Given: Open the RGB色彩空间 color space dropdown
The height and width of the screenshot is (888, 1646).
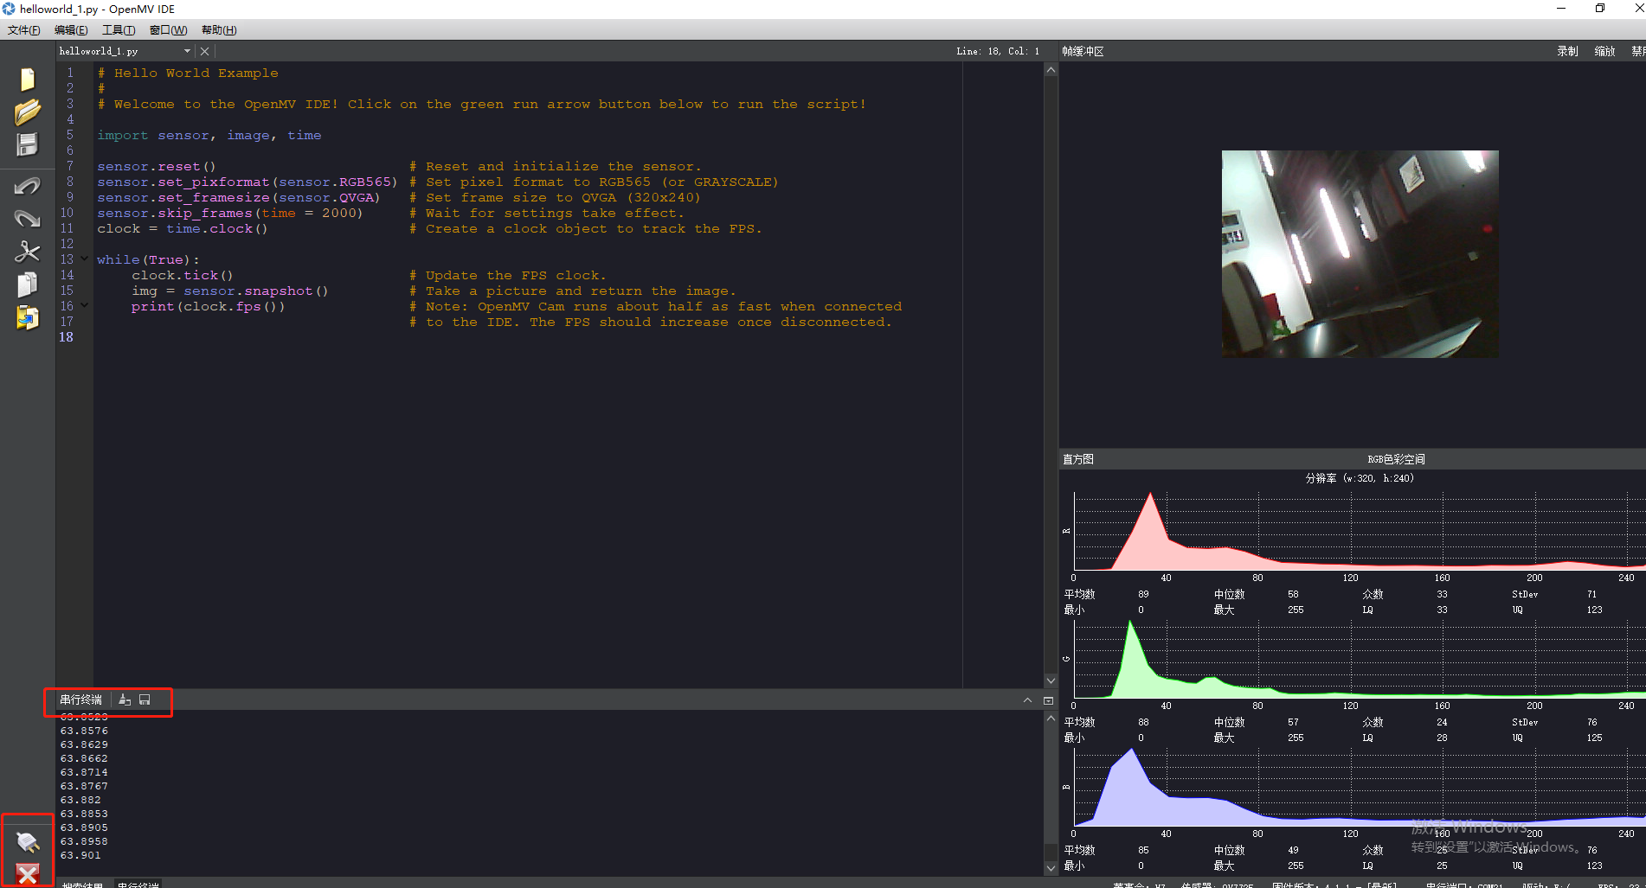Looking at the screenshot, I should tap(1396, 459).
